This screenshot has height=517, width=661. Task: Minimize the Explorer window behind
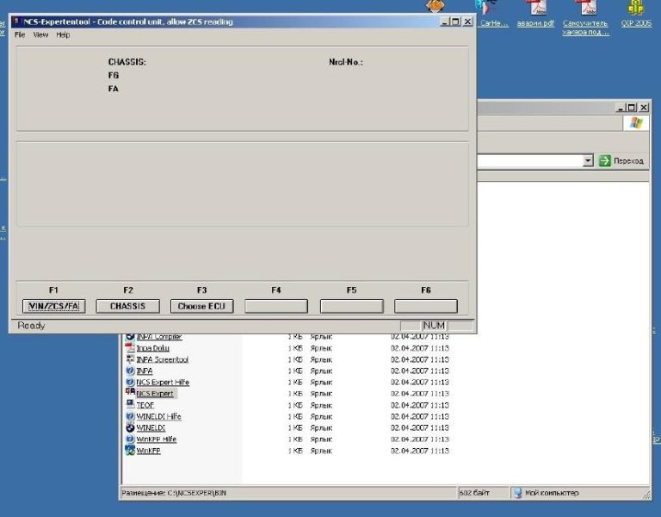click(620, 108)
